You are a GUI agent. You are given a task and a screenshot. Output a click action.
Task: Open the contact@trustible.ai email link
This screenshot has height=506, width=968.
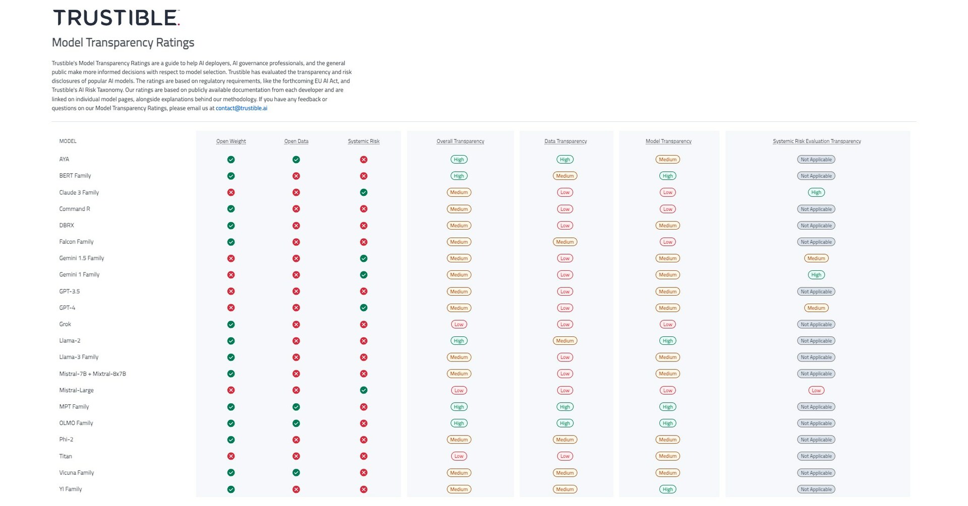point(241,108)
